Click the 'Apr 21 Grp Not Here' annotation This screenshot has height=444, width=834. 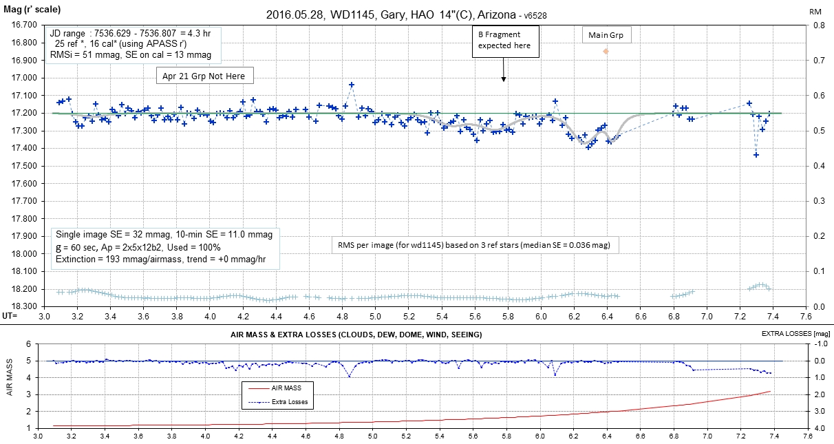point(204,76)
